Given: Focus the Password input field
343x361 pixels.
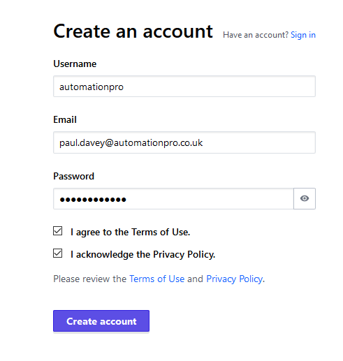Looking at the screenshot, I should tap(173, 198).
